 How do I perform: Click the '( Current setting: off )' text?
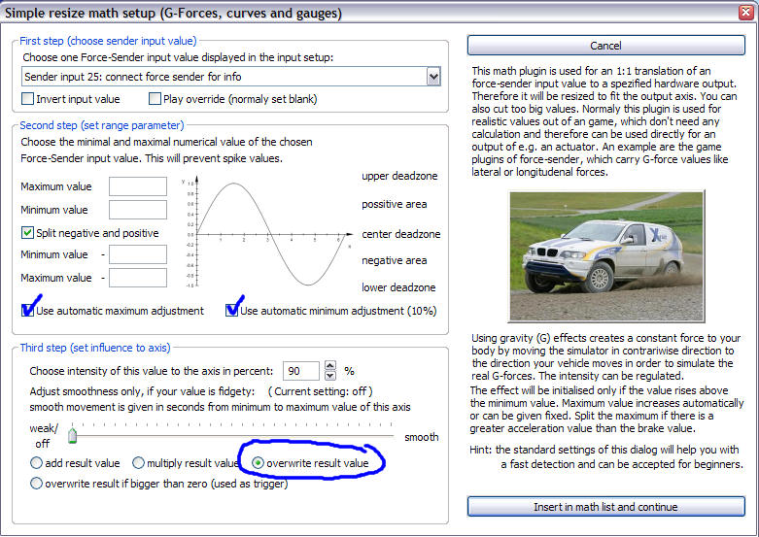point(320,391)
